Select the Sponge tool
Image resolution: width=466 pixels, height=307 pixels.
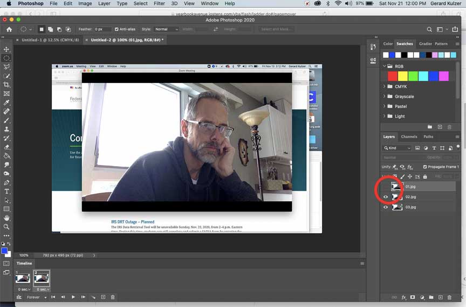point(6,174)
